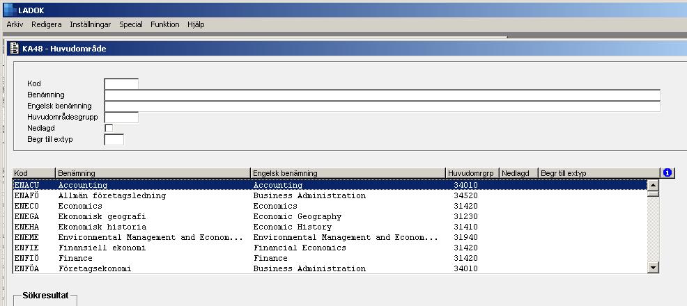The height and width of the screenshot is (306, 687).
Task: Select the ENEGA Ekonomisk geografi row
Action: (330, 216)
